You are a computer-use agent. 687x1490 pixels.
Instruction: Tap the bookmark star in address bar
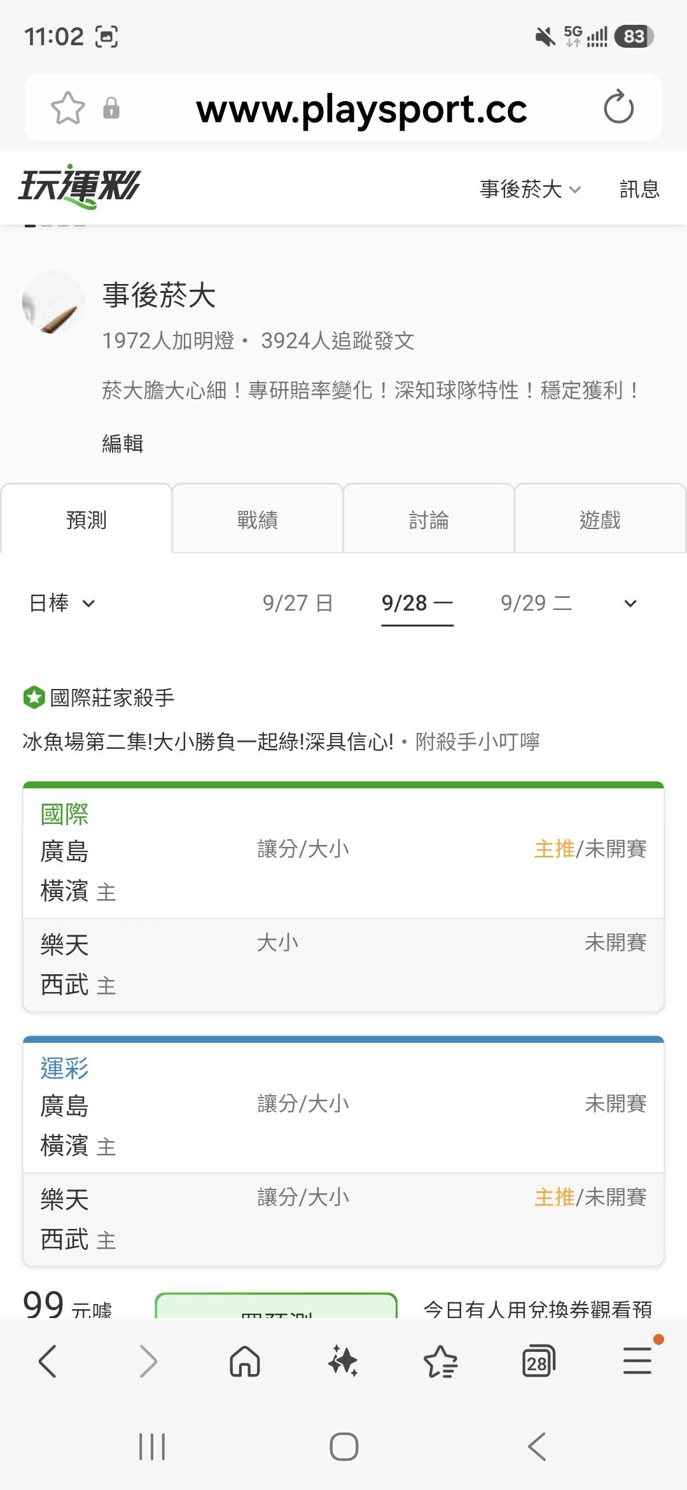[67, 108]
